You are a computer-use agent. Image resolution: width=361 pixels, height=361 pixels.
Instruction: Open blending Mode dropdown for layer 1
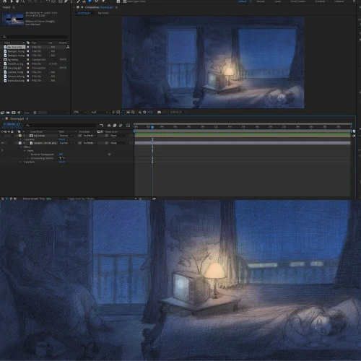click(x=66, y=136)
